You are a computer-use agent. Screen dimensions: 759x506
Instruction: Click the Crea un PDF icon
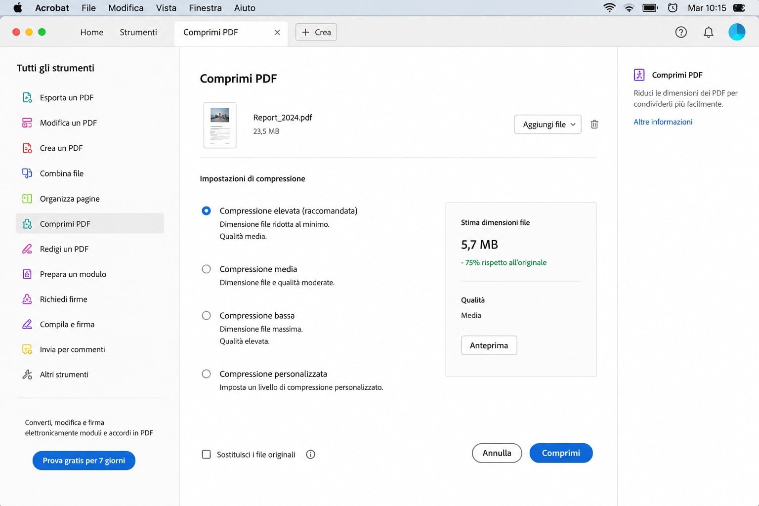[27, 148]
